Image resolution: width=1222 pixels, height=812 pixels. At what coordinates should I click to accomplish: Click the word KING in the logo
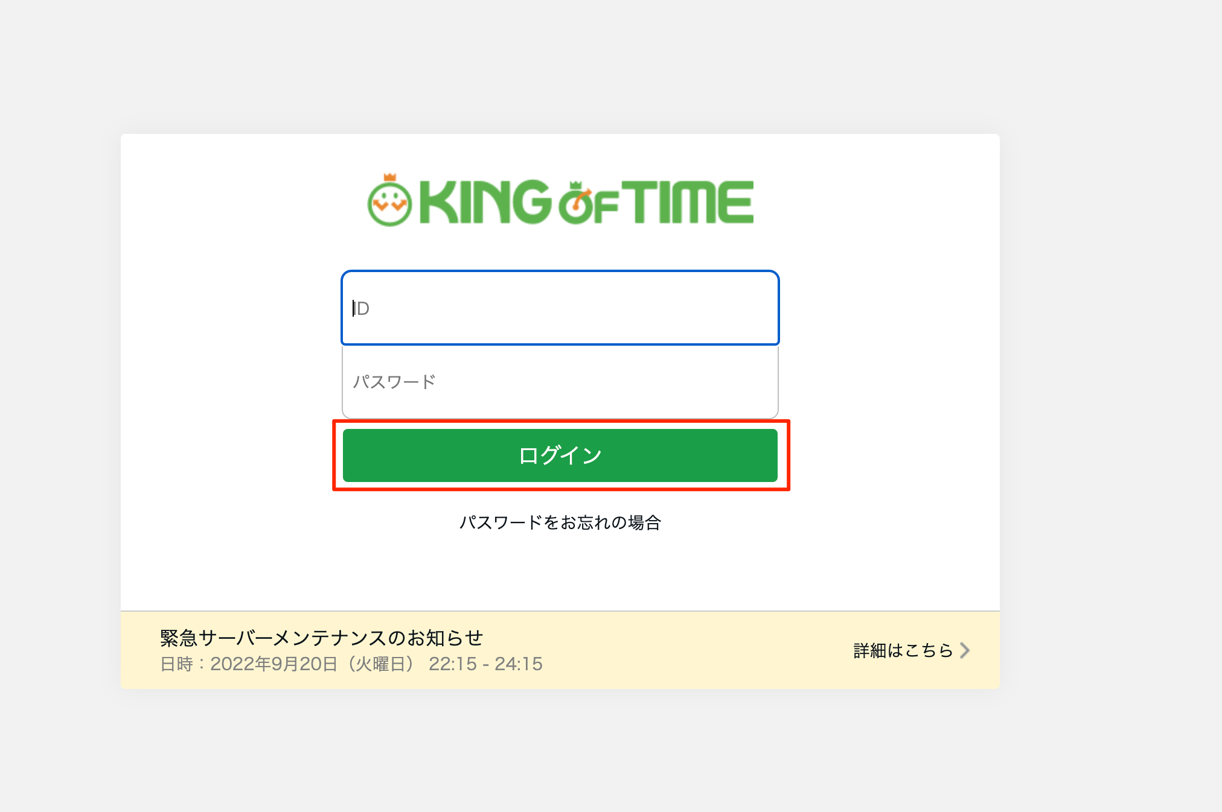tap(485, 202)
